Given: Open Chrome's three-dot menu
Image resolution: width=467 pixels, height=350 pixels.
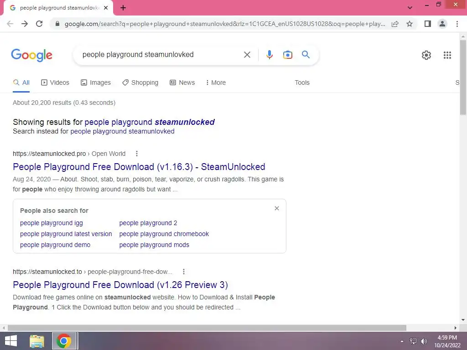Looking at the screenshot, I should coord(457,24).
